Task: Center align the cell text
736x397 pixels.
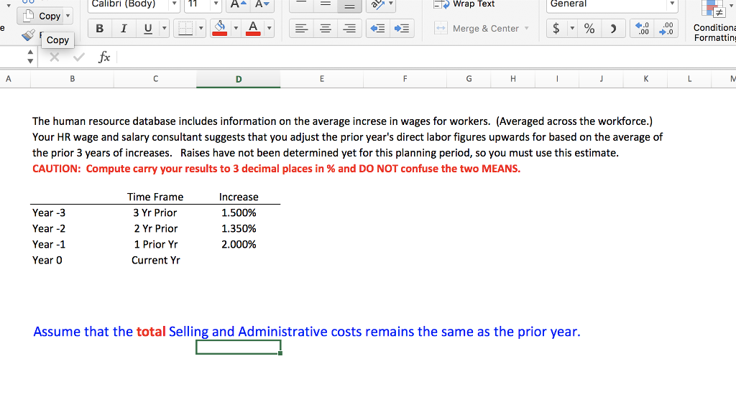Action: click(x=326, y=29)
